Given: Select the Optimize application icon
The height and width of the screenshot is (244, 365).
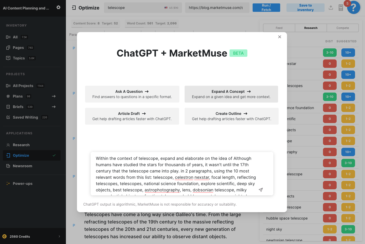Looking at the screenshot, I should point(8,155).
